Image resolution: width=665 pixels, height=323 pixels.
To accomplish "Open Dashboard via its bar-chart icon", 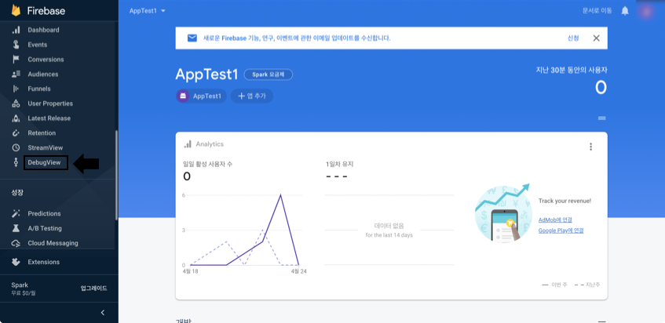I will click(16, 30).
